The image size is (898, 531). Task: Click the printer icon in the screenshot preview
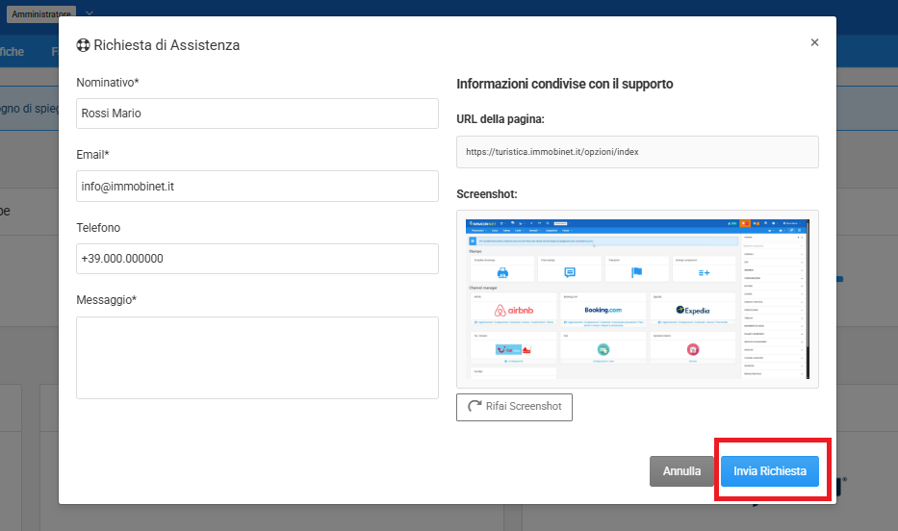tap(501, 272)
